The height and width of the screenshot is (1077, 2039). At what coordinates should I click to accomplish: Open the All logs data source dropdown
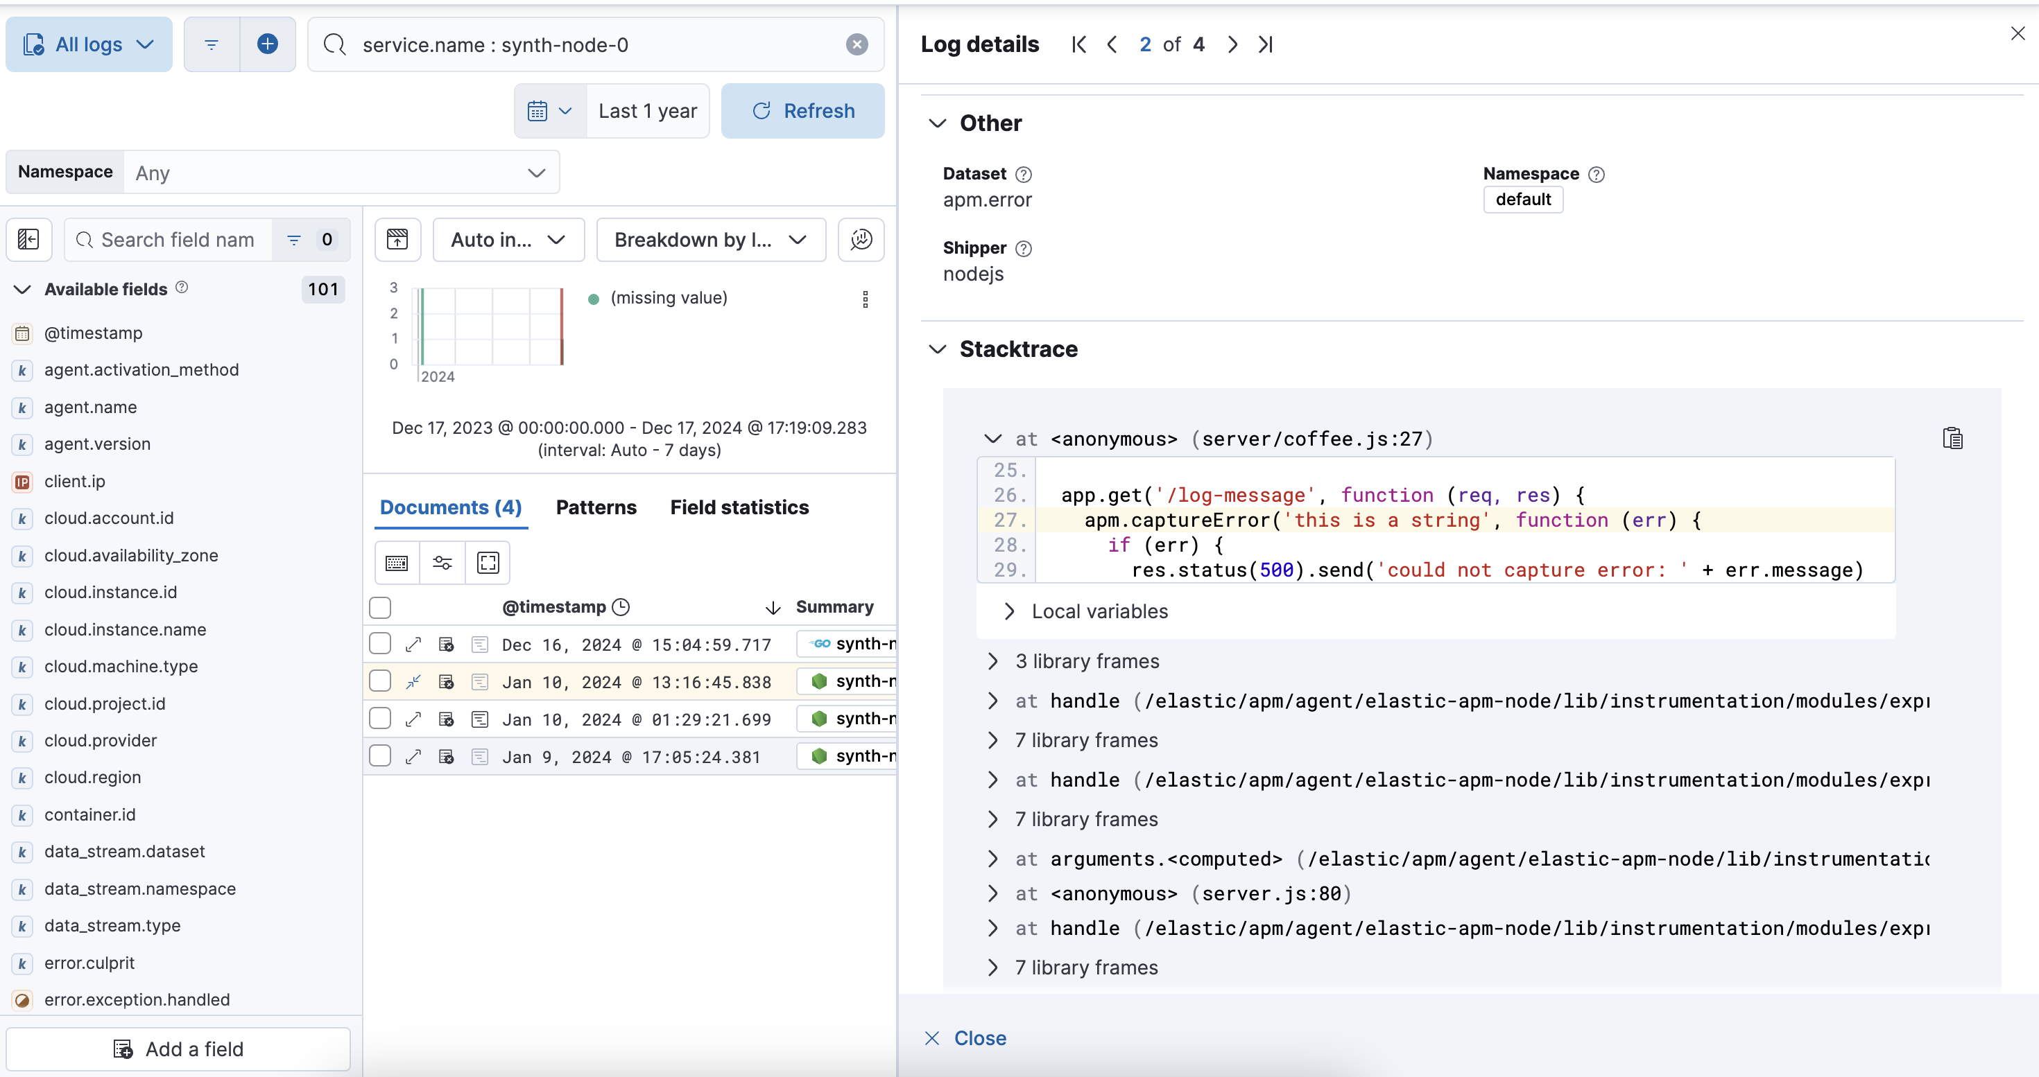(x=89, y=44)
